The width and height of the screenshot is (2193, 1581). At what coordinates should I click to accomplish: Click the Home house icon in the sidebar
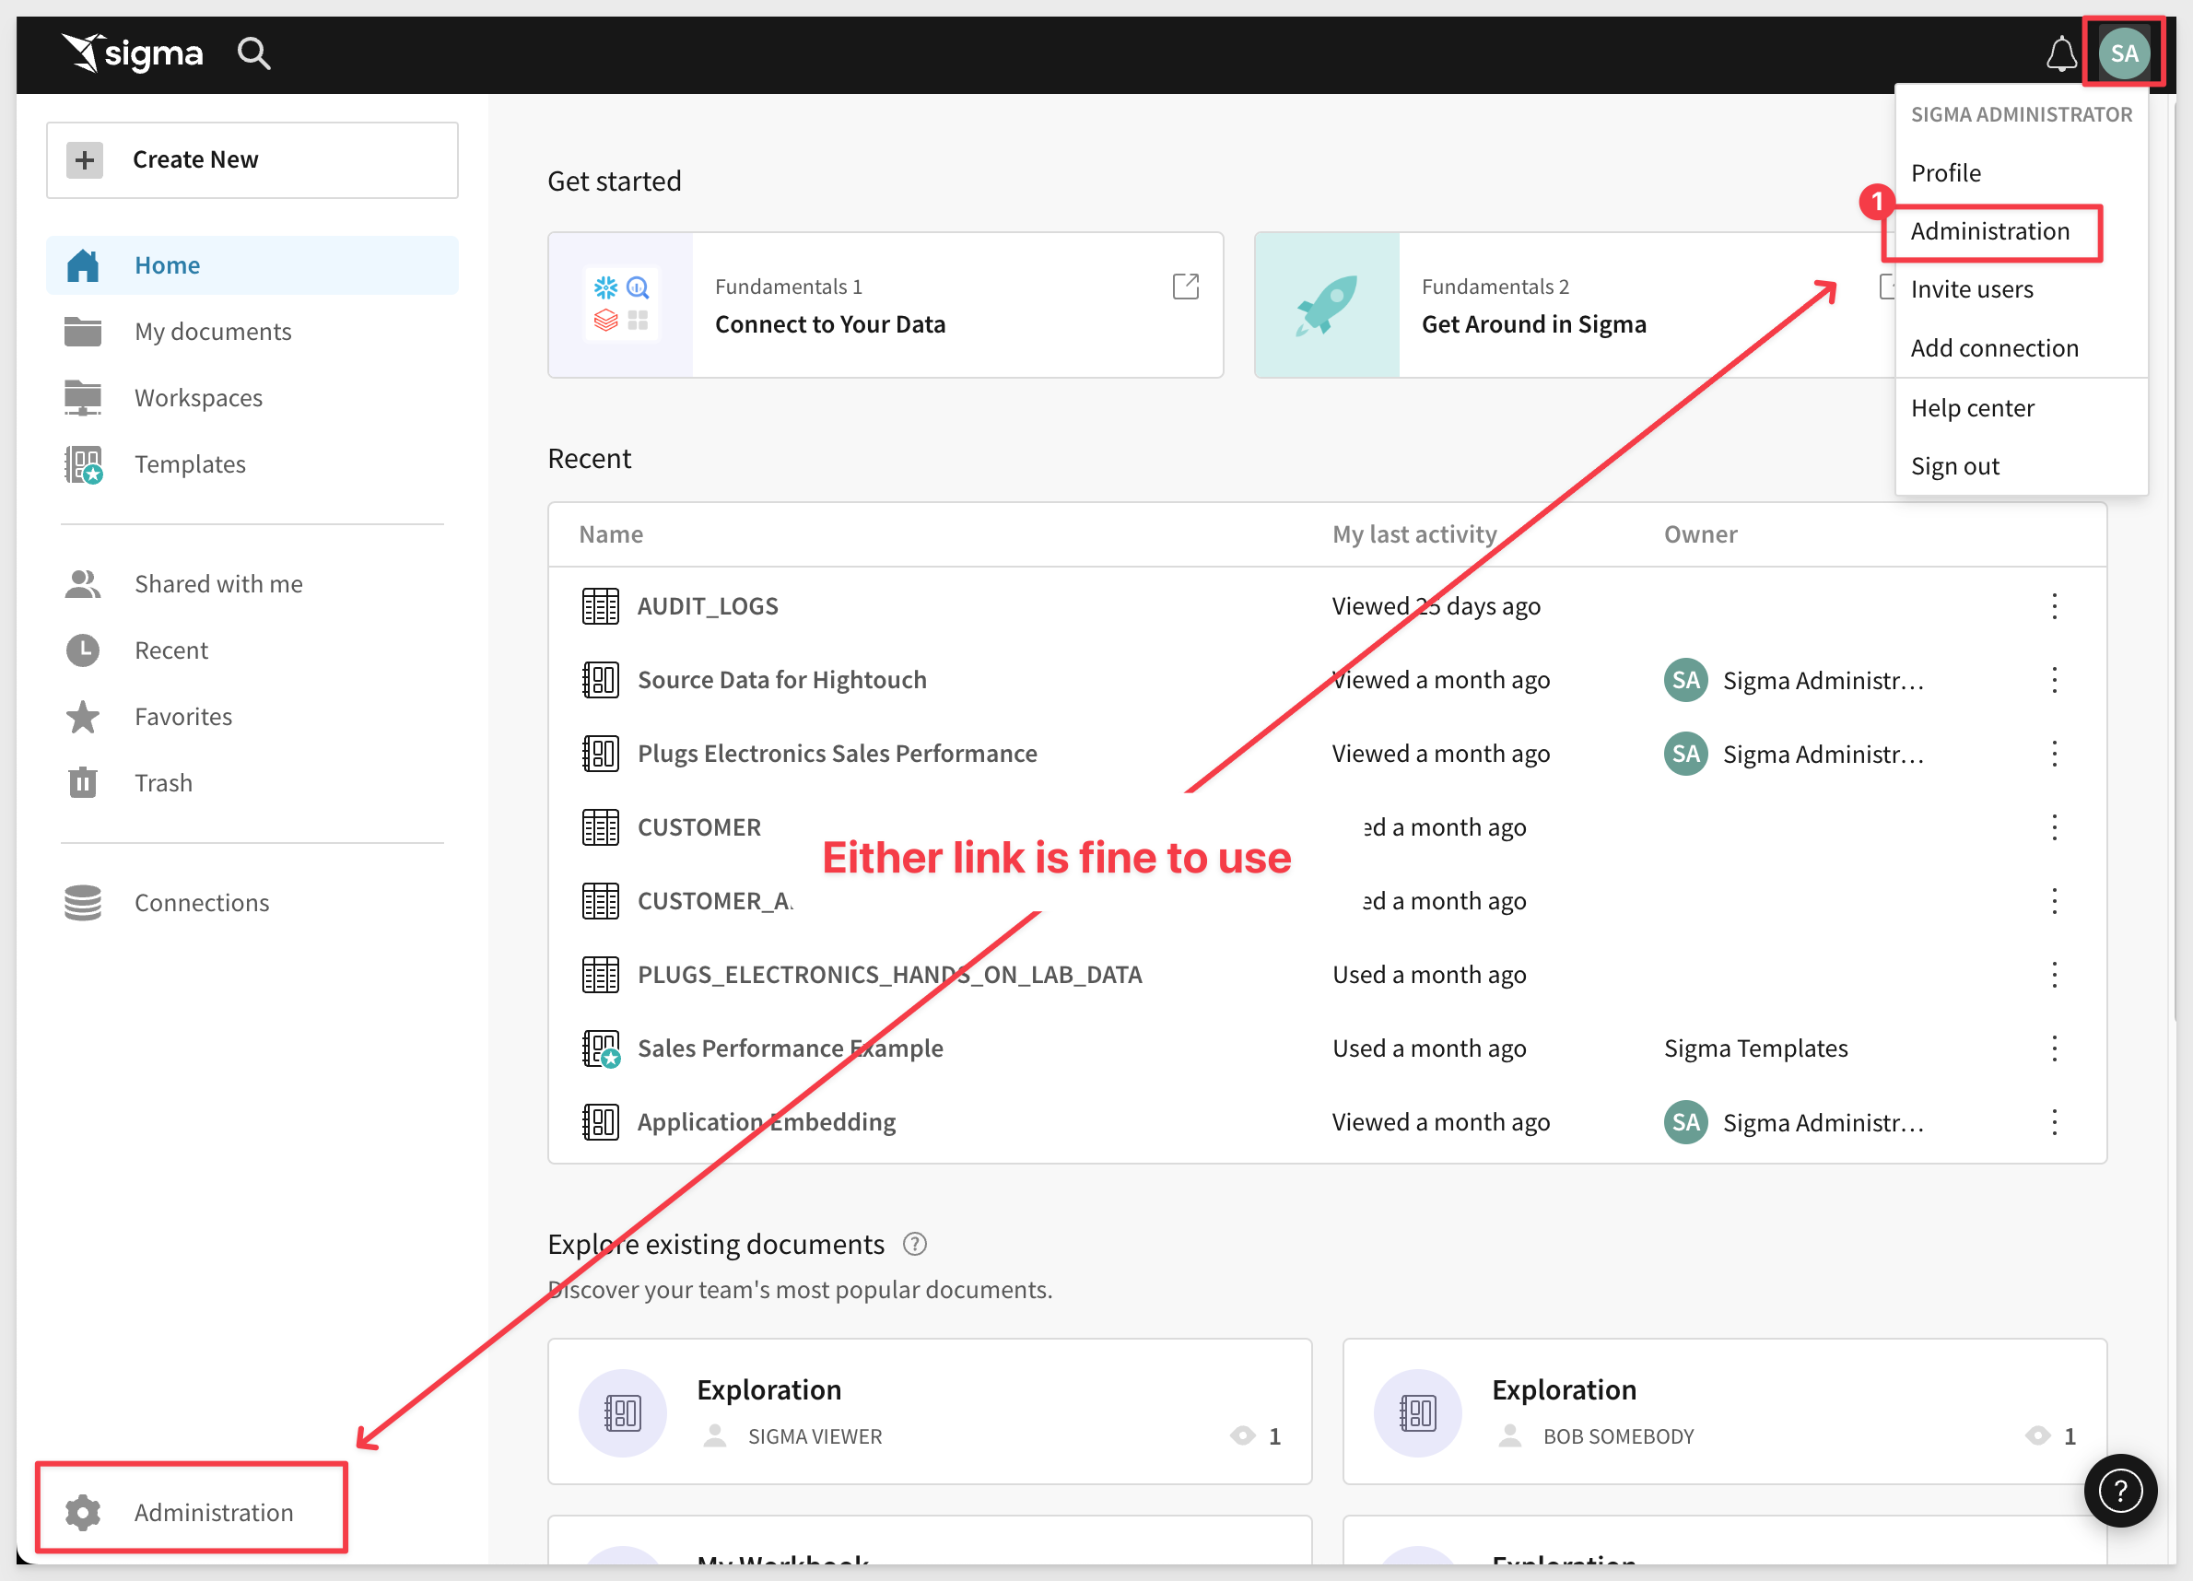point(83,265)
